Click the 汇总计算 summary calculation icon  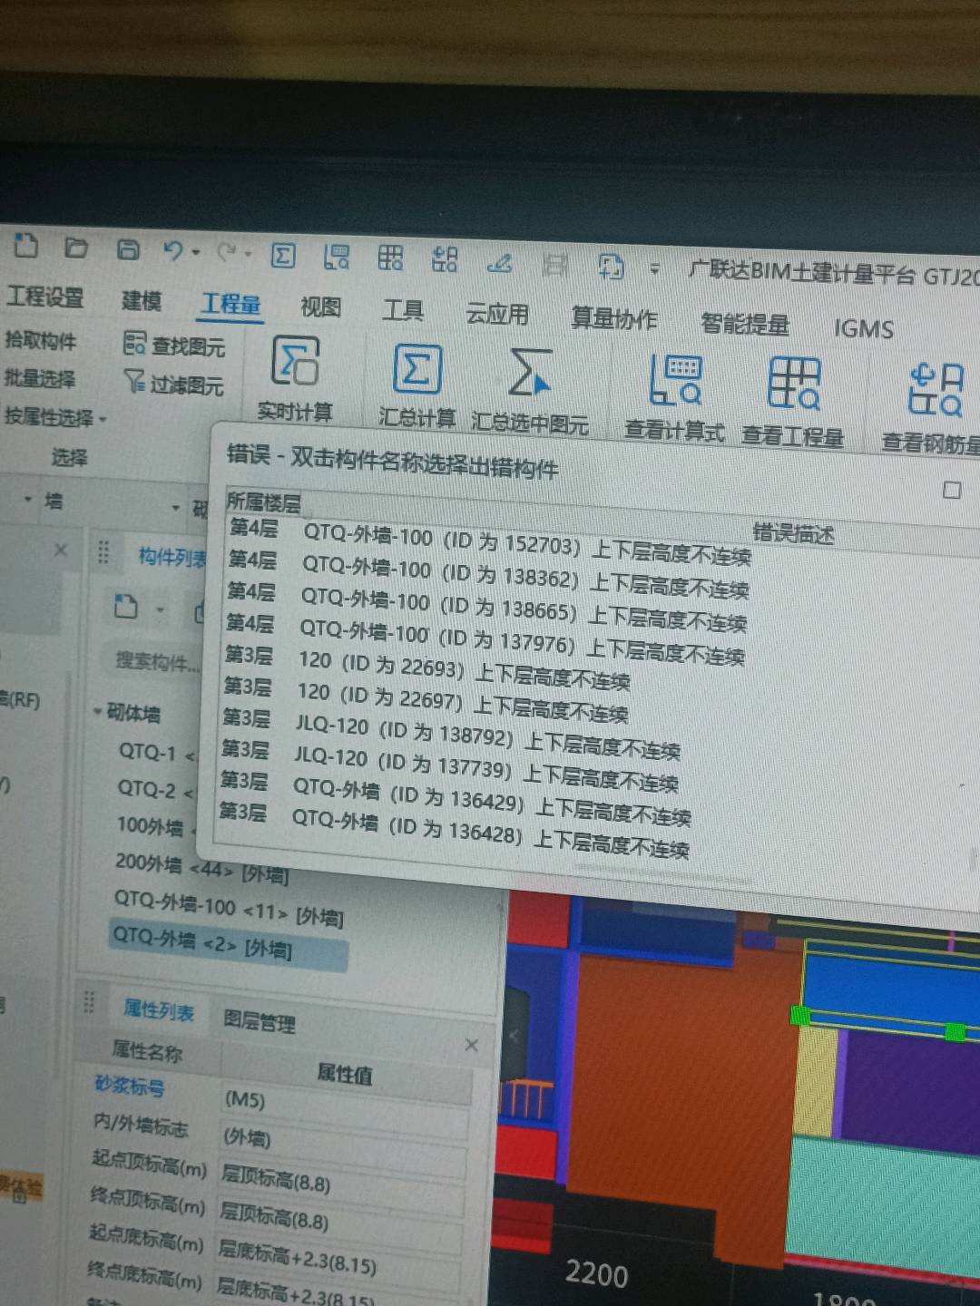click(x=417, y=370)
